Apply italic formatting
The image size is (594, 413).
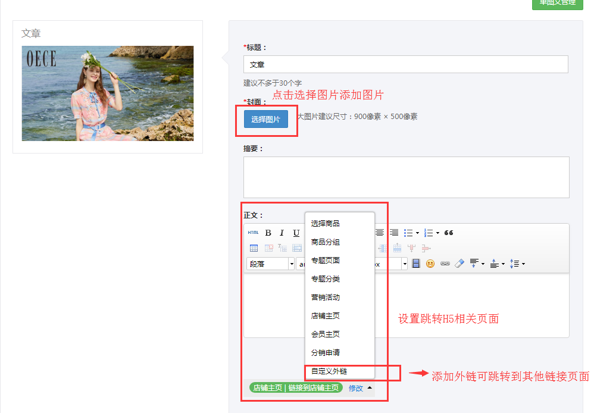(282, 233)
